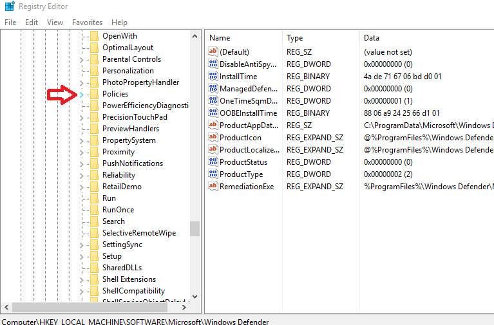494x325 pixels.
Task: Click the Personalization folder icon
Action: [94, 71]
